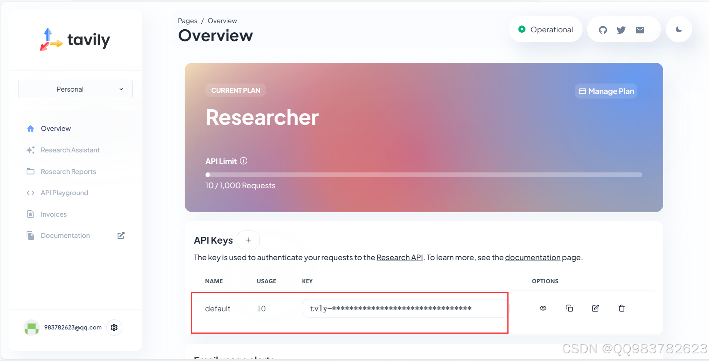Image resolution: width=709 pixels, height=361 pixels.
Task: Delete the default API key
Action: pos(621,308)
